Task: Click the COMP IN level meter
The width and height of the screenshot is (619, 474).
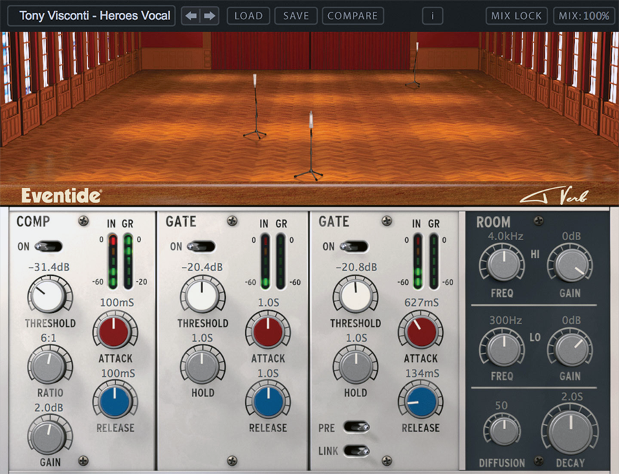Action: tap(113, 261)
